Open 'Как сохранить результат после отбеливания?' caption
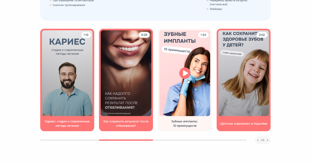The image size is (311, 163). point(126,124)
